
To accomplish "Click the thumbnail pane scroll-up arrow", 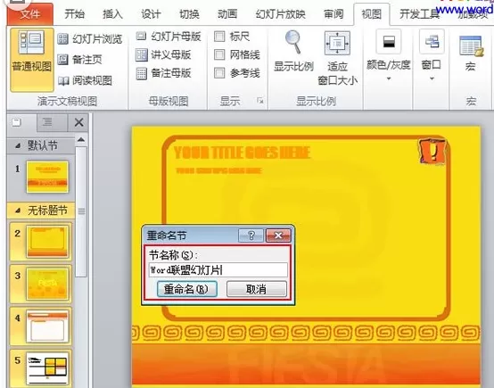I will 81,140.
